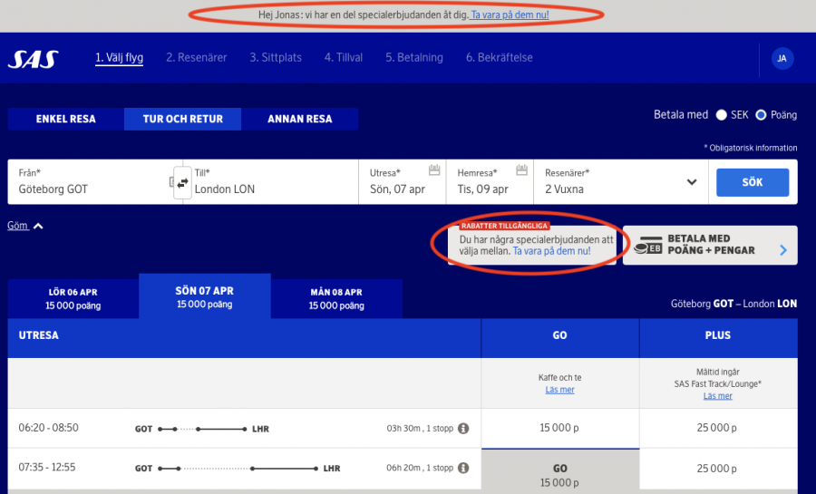Select 25 000 p Plus fare for 06:20
Viewport: 816px width, 494px height.
718,428
